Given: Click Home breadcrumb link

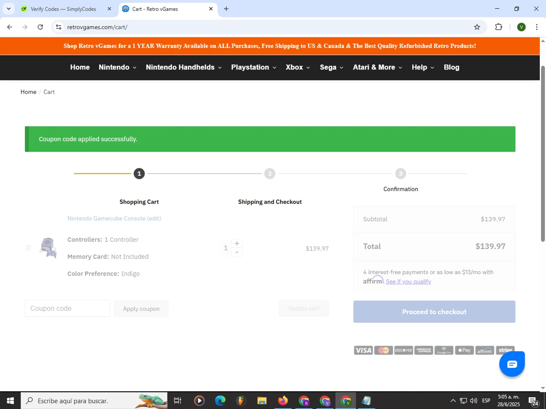Looking at the screenshot, I should [28, 92].
